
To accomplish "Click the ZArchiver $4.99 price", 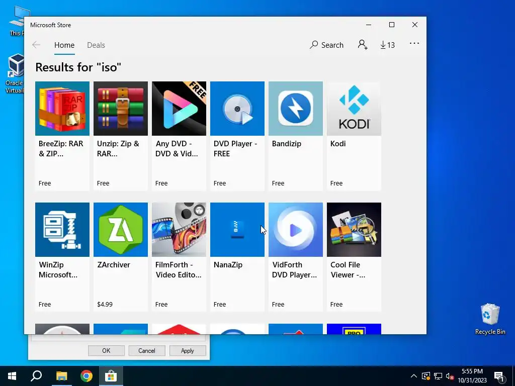I will click(x=105, y=304).
